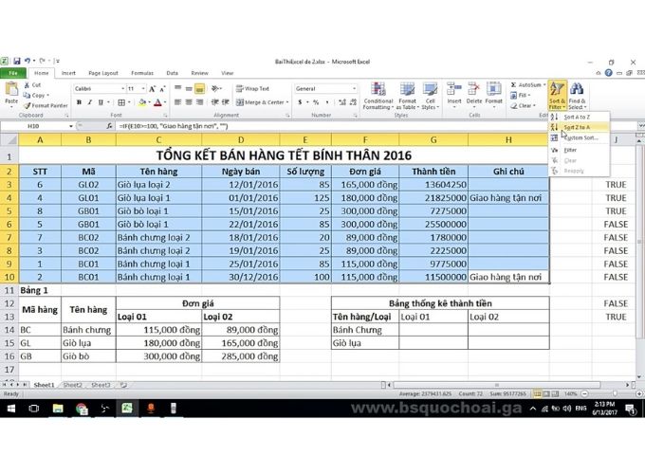This screenshot has height=474, width=645.
Task: Click the Paste clipboard icon
Action: 11,89
